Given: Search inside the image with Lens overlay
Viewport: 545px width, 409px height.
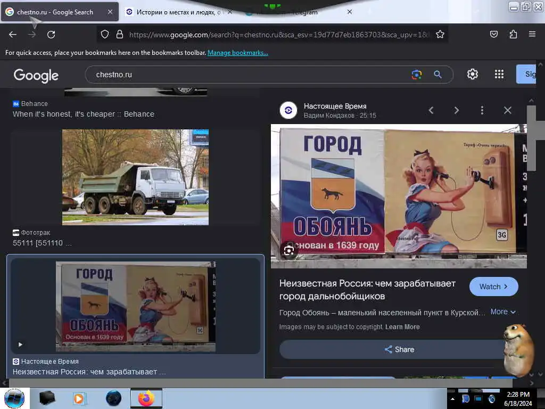Looking at the screenshot, I should click(x=289, y=250).
